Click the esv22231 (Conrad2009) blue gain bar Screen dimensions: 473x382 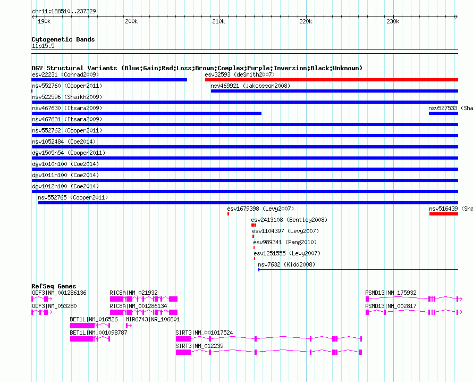[x=109, y=80]
